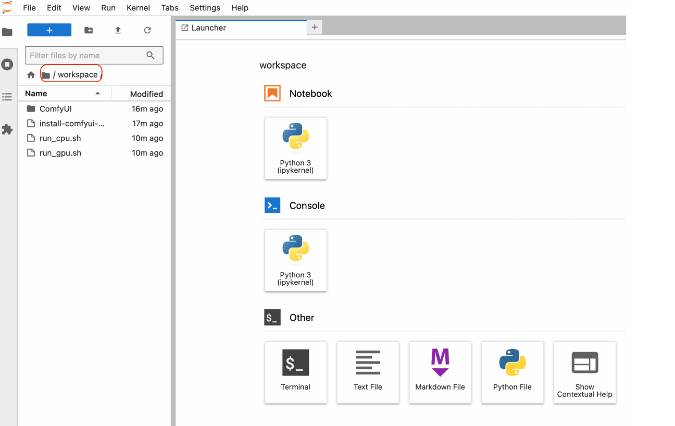Open Python 3 console
This screenshot has width=675, height=426.
coord(295,260)
